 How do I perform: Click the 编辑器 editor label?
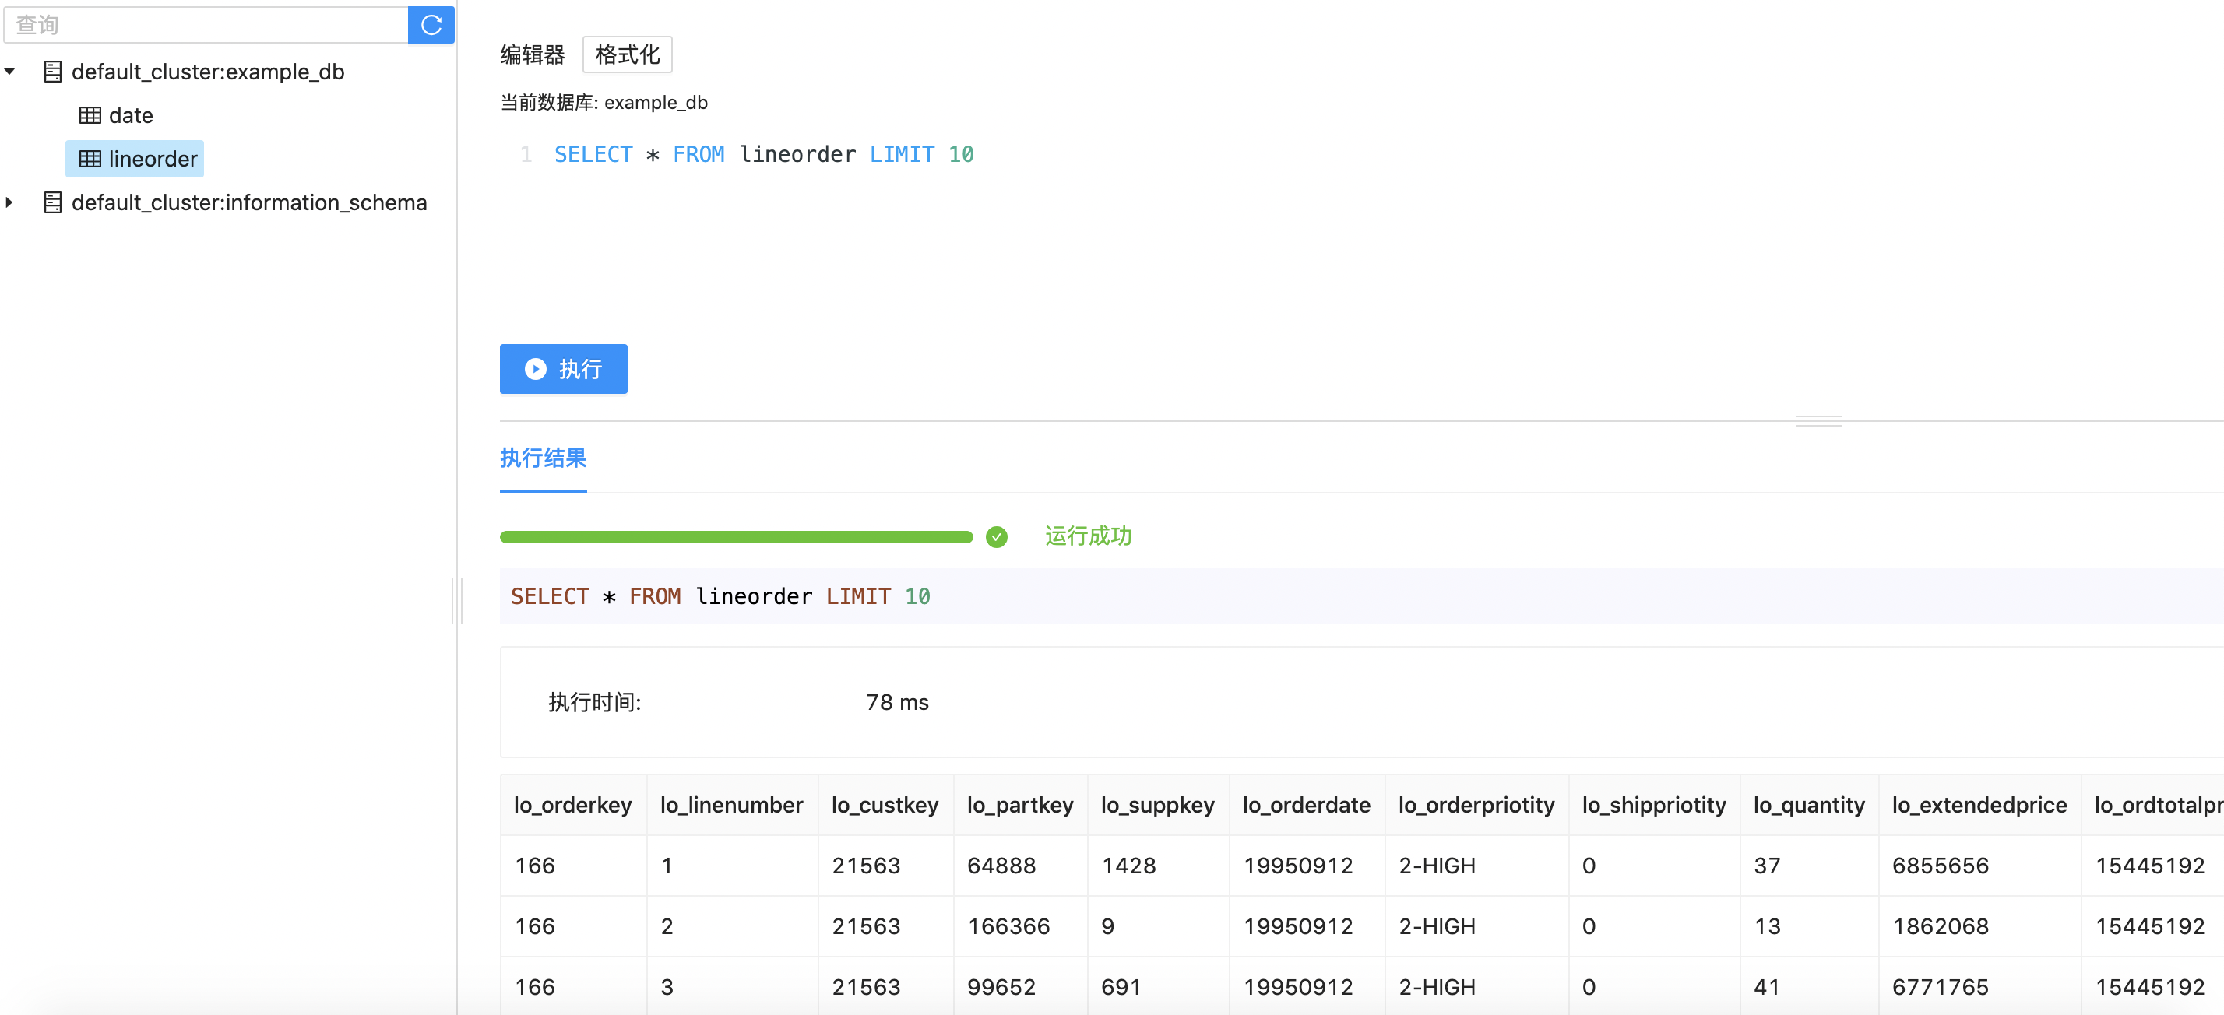click(x=532, y=54)
